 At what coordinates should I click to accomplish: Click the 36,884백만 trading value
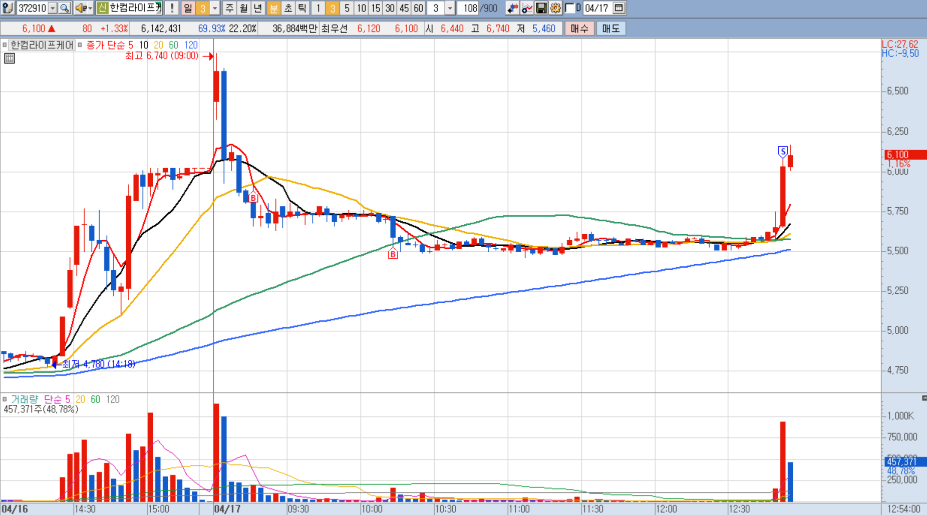pyautogui.click(x=295, y=29)
